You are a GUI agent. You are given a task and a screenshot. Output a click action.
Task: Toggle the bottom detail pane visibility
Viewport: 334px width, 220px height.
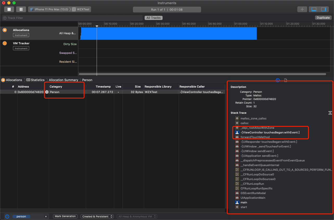pos(314,9)
